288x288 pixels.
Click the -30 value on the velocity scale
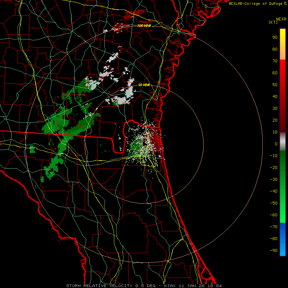[274, 180]
